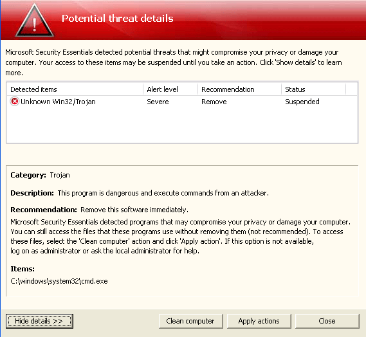
Task: Click the Apply actions button
Action: [259, 321]
